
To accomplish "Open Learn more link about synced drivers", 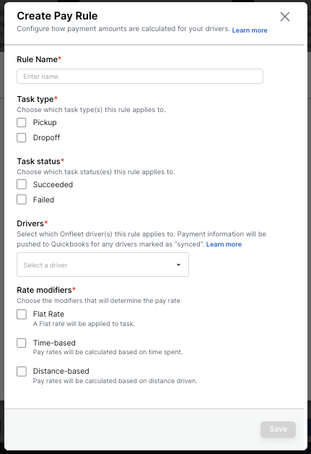I will (x=224, y=244).
